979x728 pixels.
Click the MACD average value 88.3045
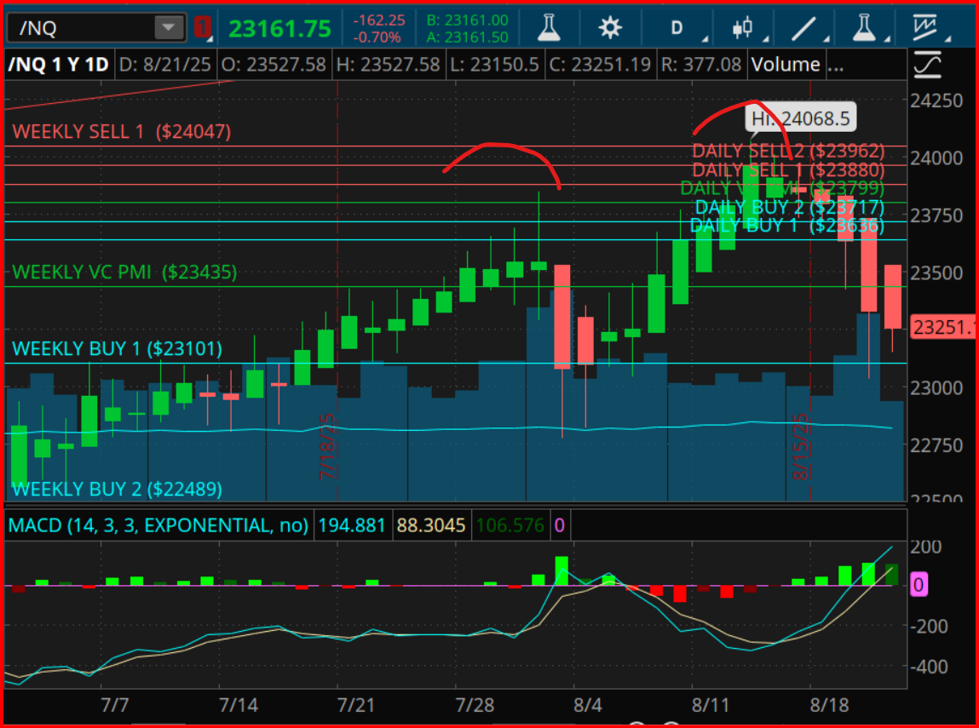click(431, 525)
